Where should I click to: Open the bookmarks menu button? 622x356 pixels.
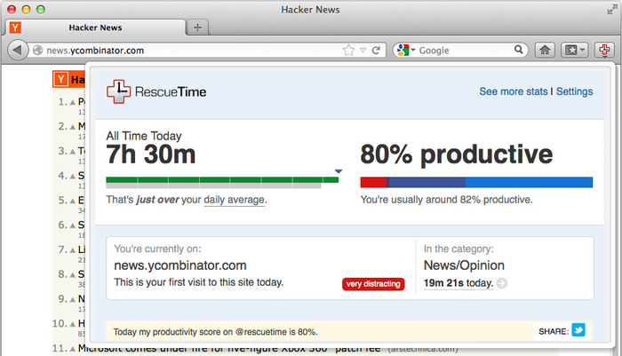(x=575, y=51)
